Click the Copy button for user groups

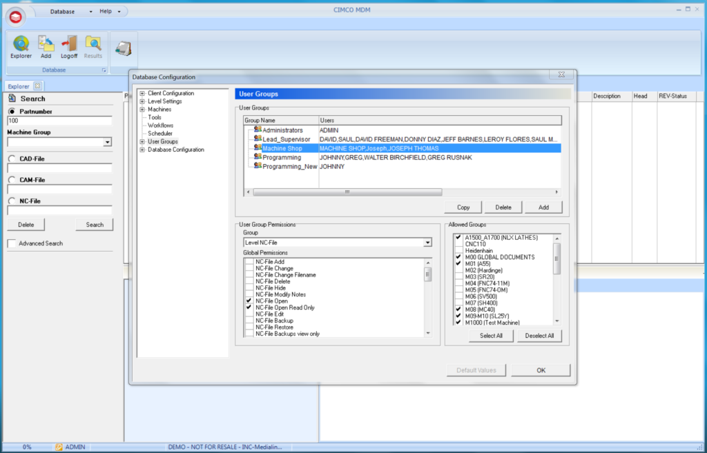[463, 207]
